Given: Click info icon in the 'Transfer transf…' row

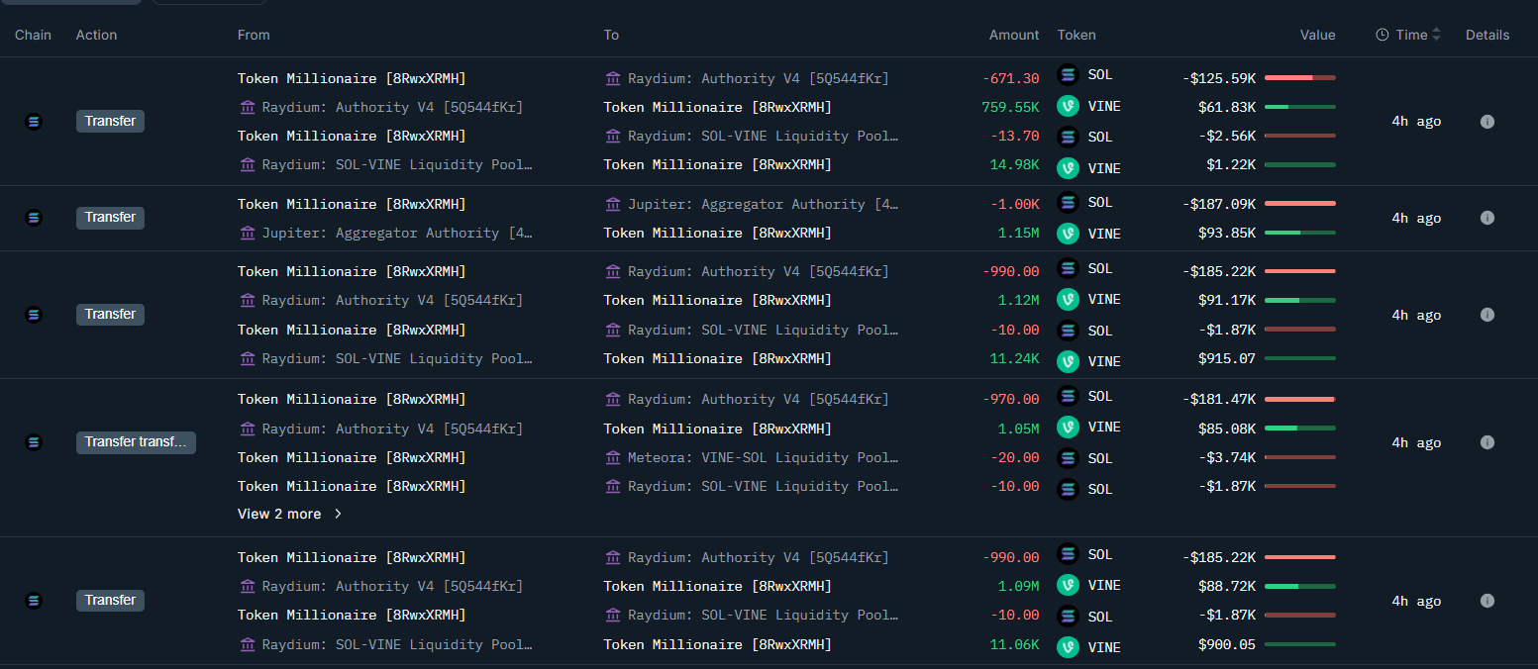Looking at the screenshot, I should [x=1487, y=442].
